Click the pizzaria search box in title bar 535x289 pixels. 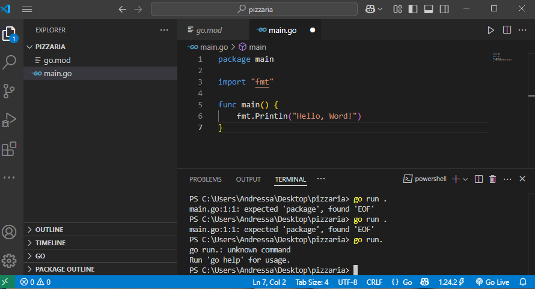(254, 9)
